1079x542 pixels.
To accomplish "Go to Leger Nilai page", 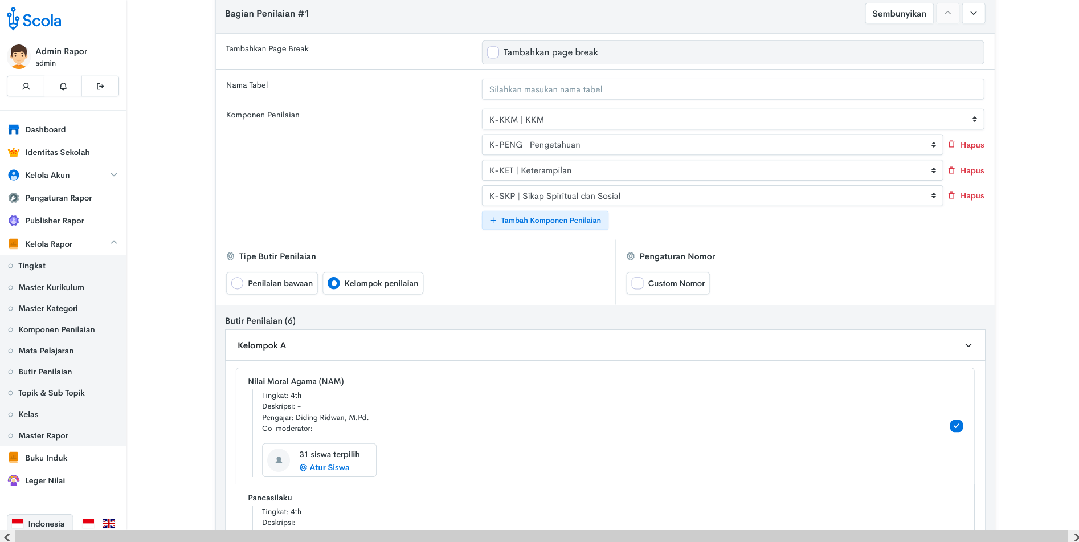I will pyautogui.click(x=45, y=480).
